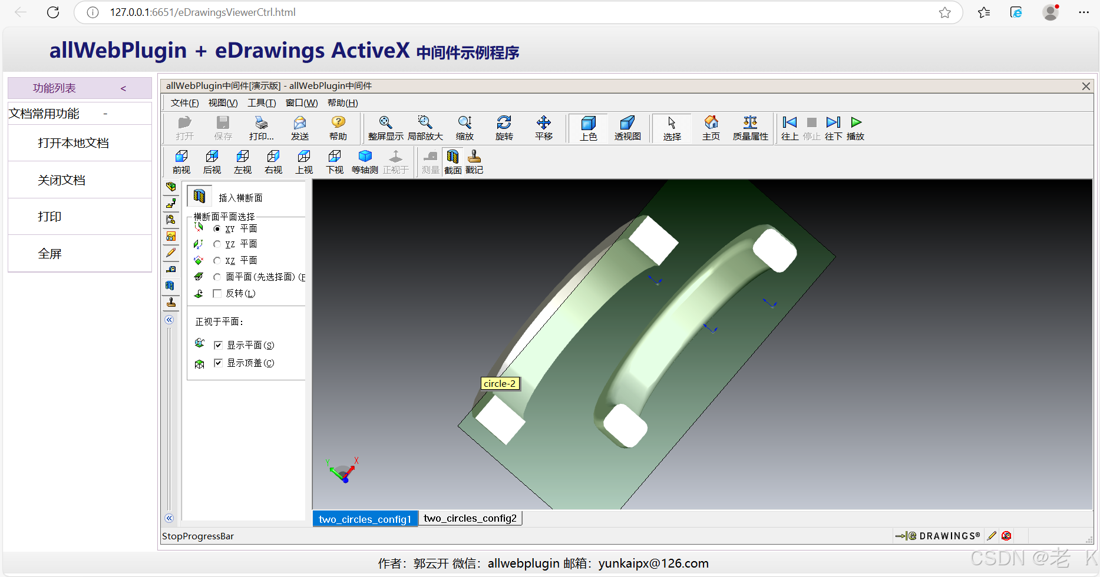The height and width of the screenshot is (577, 1100).
Task: Switch to 后视 back view
Action: tap(212, 161)
